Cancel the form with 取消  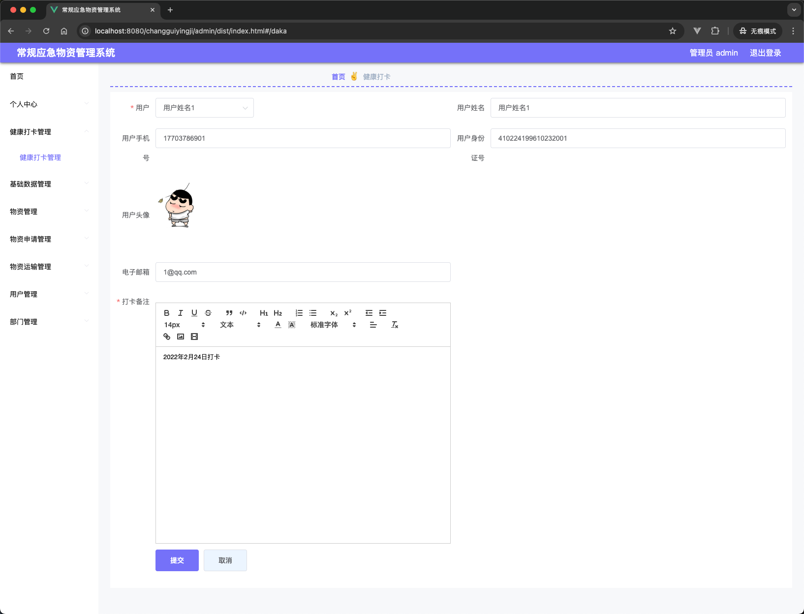pos(225,560)
